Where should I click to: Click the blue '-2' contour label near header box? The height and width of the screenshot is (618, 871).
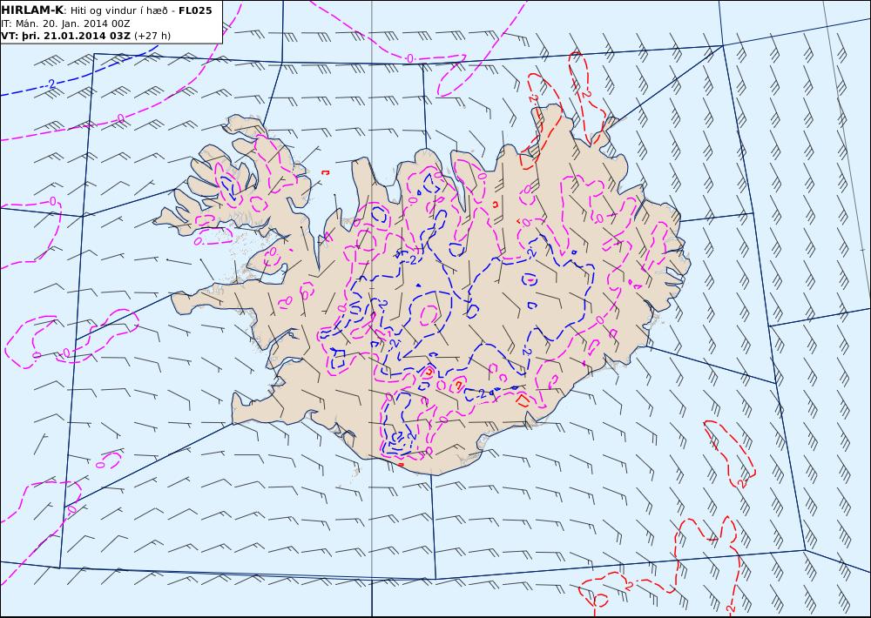50,84
